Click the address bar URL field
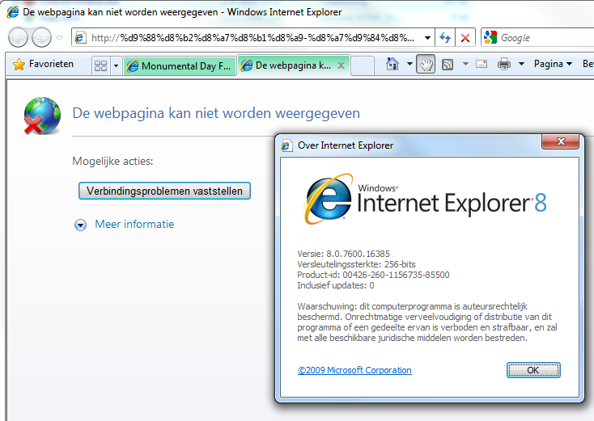Viewport: 594px width, 421px height. pos(252,38)
